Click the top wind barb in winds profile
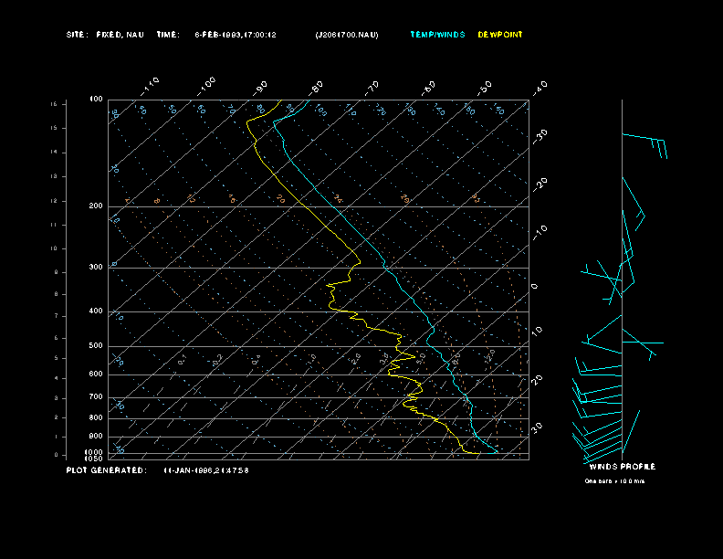 pyautogui.click(x=645, y=144)
